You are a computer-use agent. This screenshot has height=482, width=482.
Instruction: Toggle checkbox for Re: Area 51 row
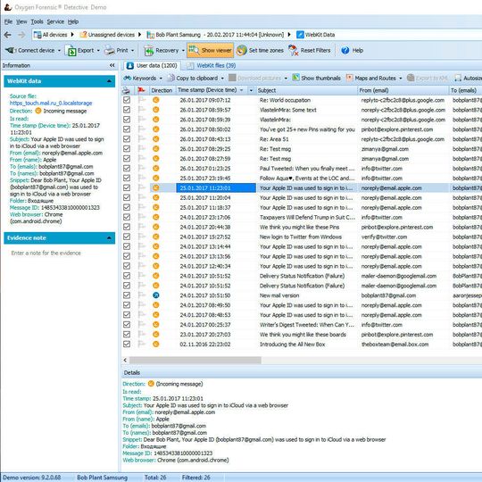127,139
